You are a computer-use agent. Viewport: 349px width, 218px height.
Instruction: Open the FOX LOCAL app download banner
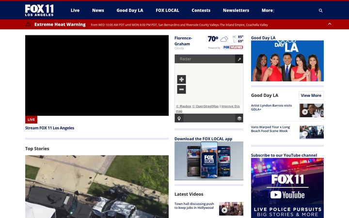pyautogui.click(x=209, y=161)
